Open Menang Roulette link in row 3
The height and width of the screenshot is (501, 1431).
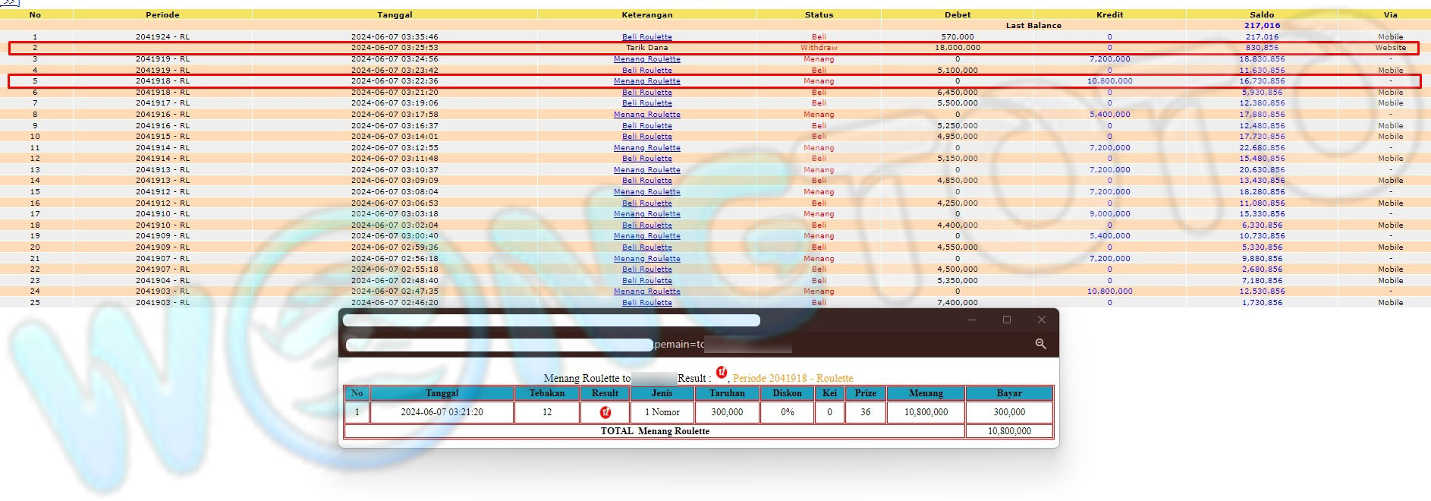coord(646,59)
